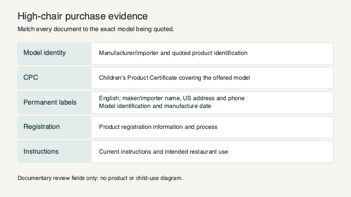Click 'Current instructions and intended restaurant use'
Image resolution: width=351 pixels, height=197 pixels.
(163, 152)
